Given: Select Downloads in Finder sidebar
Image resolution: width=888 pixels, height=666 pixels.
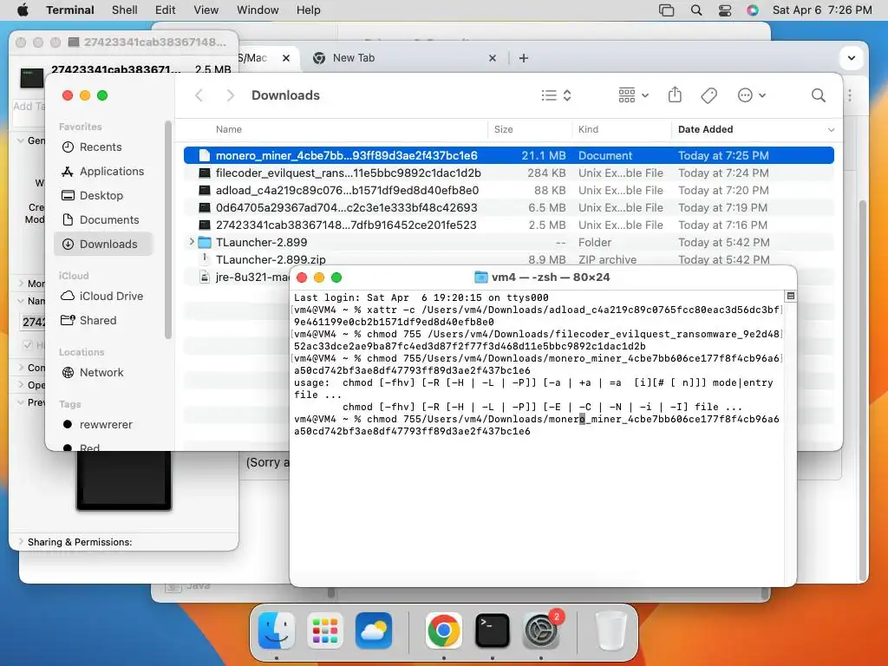Looking at the screenshot, I should click(x=104, y=244).
